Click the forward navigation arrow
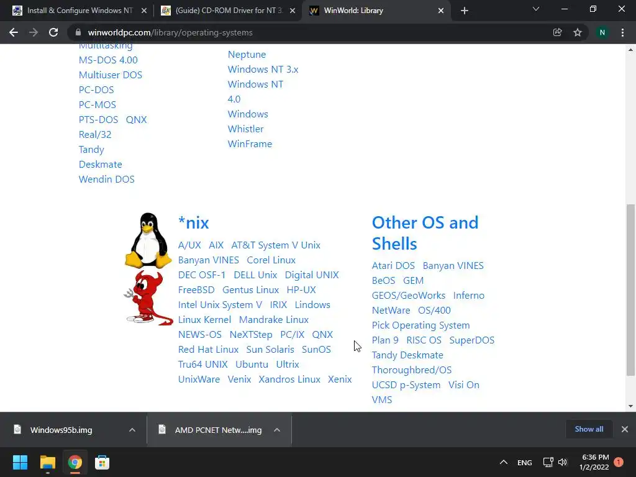This screenshot has width=636, height=477. 34,32
